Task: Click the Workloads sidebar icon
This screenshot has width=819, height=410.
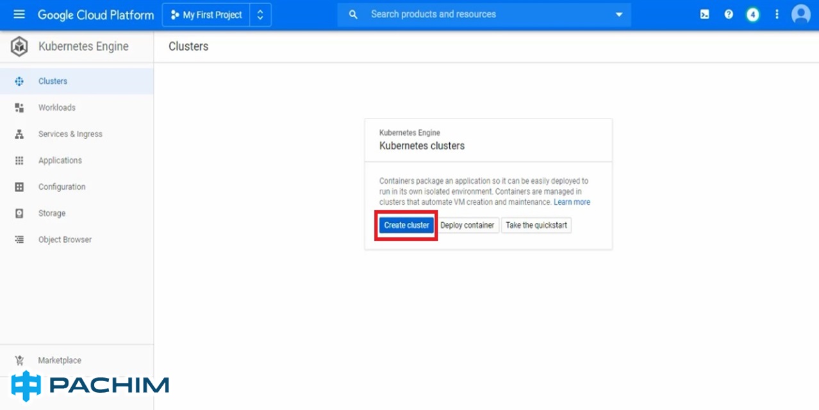Action: (19, 108)
